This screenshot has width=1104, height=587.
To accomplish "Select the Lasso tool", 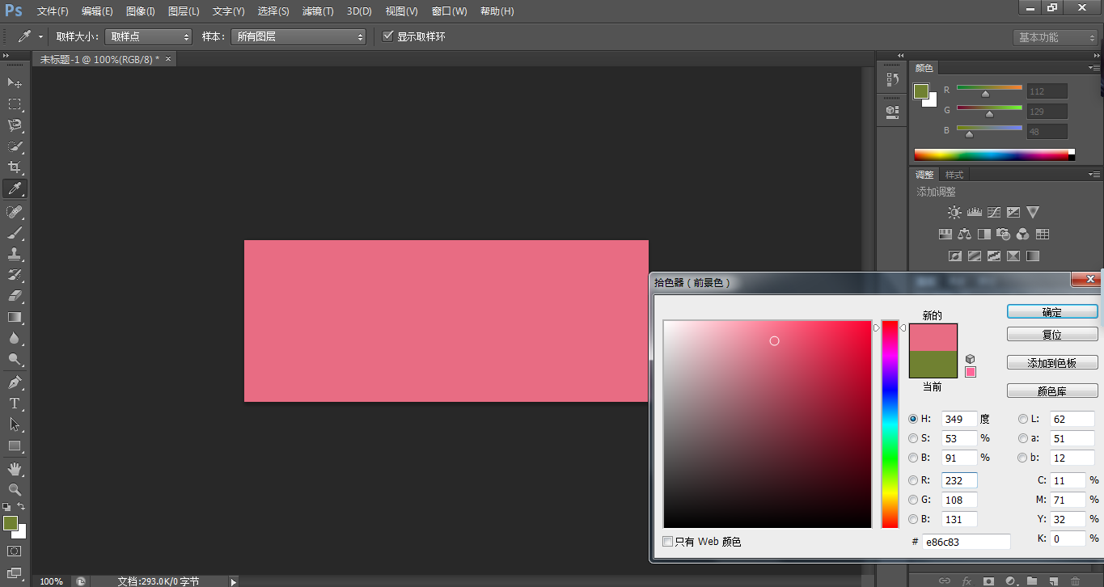I will (x=15, y=125).
